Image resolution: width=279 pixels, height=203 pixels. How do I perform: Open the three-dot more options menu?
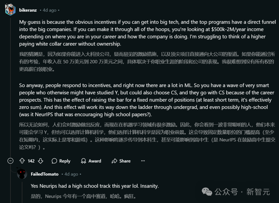[143, 161]
